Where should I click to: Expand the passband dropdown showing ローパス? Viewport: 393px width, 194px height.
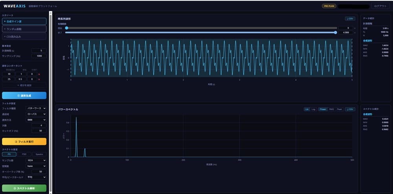[x=36, y=114]
